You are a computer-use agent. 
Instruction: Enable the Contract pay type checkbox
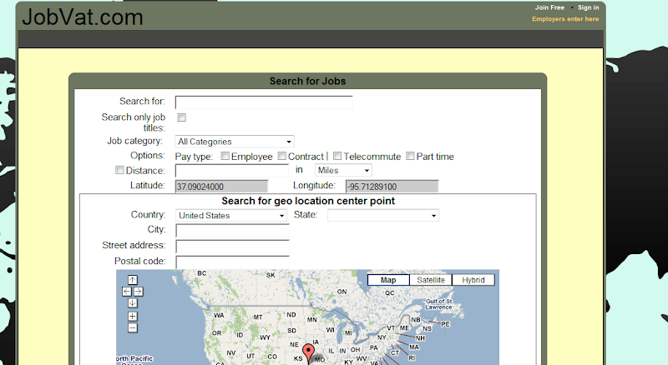[x=282, y=156]
